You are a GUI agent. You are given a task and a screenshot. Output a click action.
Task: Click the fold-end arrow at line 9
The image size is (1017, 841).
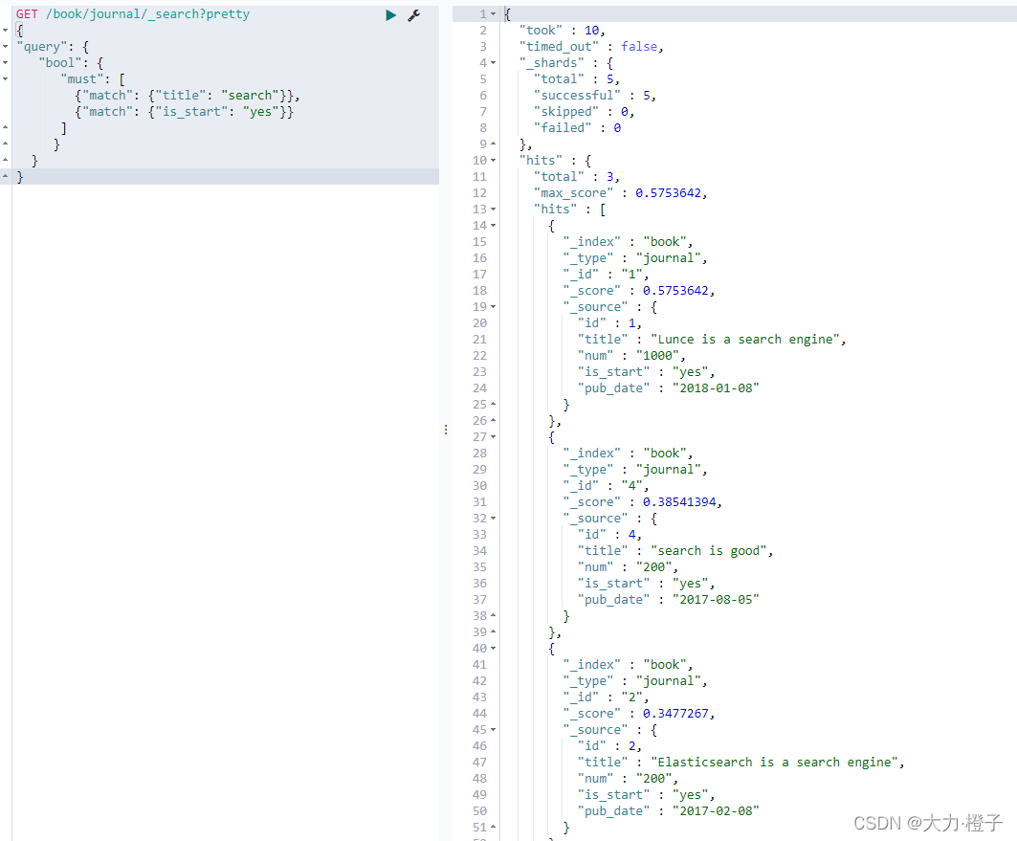pyautogui.click(x=494, y=144)
